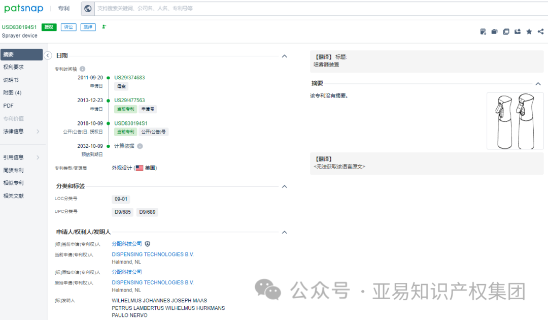
Task: Star this patent as favorite
Action: coord(529,31)
